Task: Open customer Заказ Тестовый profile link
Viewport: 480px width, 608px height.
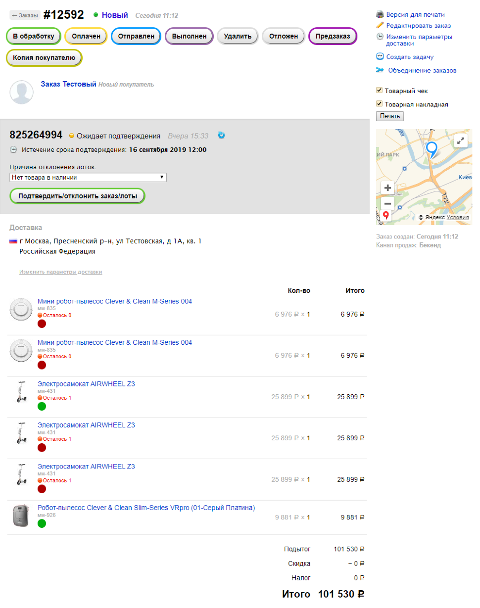Action: tap(68, 85)
